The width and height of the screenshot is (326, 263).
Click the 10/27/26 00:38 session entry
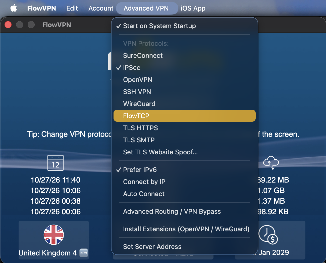(x=56, y=201)
